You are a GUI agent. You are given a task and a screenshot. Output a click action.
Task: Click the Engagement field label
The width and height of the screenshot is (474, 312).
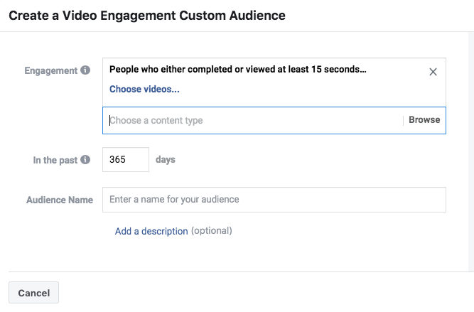(51, 71)
